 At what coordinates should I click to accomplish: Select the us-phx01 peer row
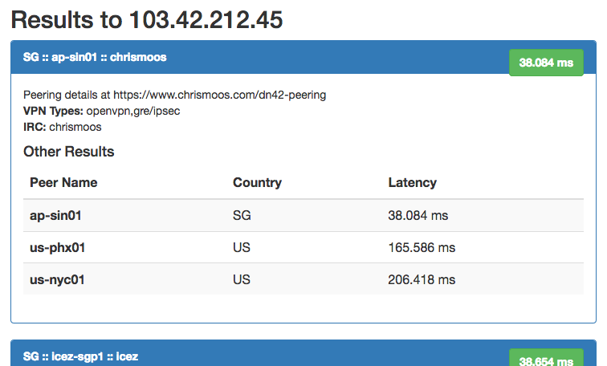[x=303, y=247]
